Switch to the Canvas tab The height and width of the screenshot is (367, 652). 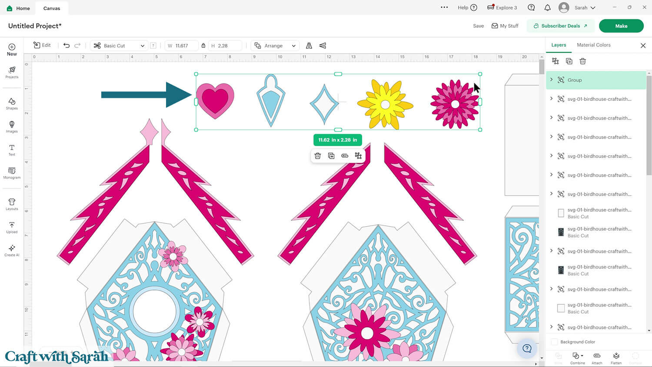[52, 8]
